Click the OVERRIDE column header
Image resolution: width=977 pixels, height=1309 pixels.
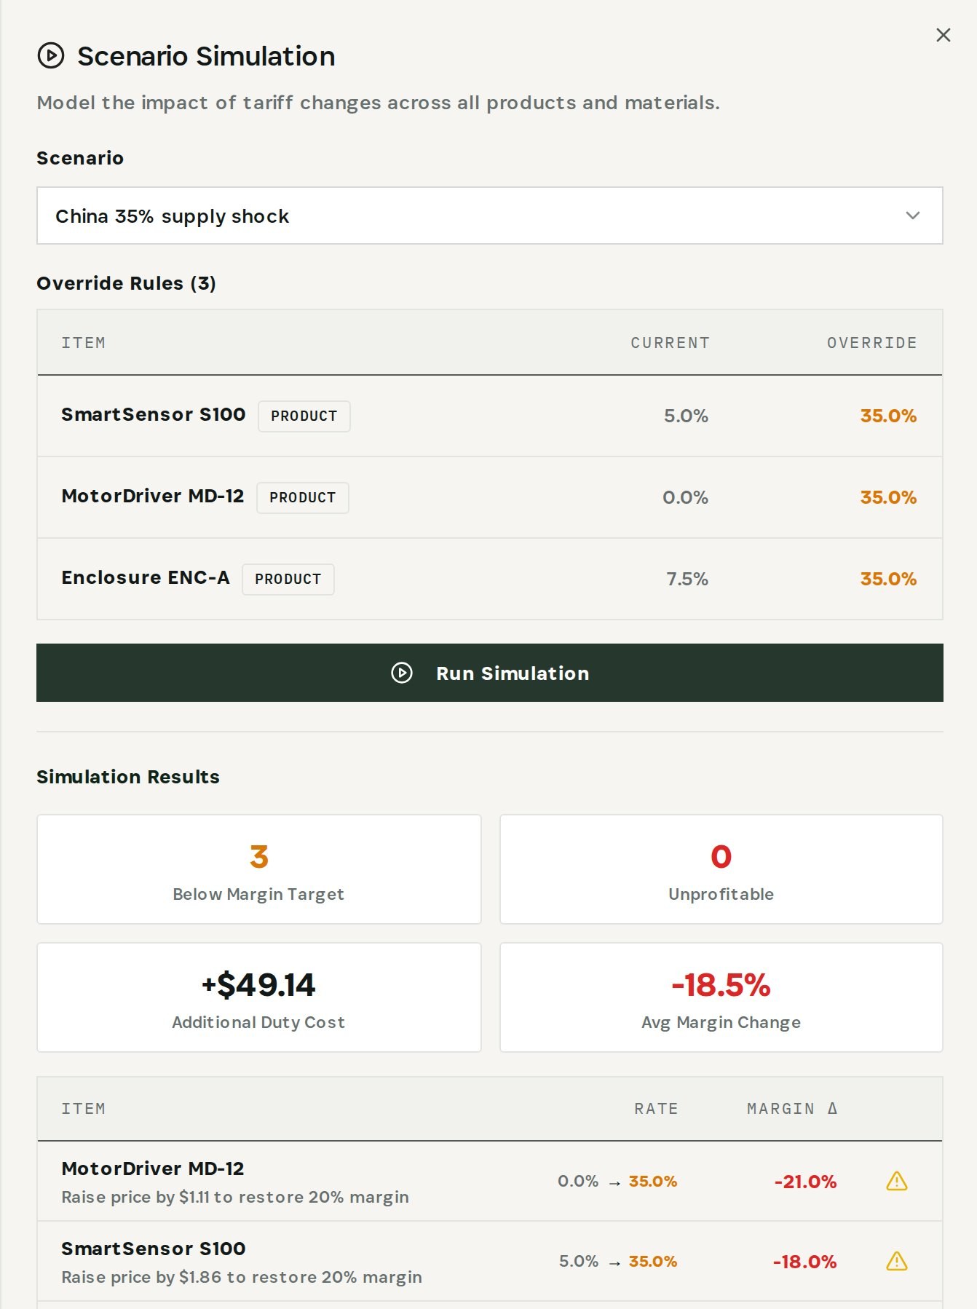click(871, 343)
